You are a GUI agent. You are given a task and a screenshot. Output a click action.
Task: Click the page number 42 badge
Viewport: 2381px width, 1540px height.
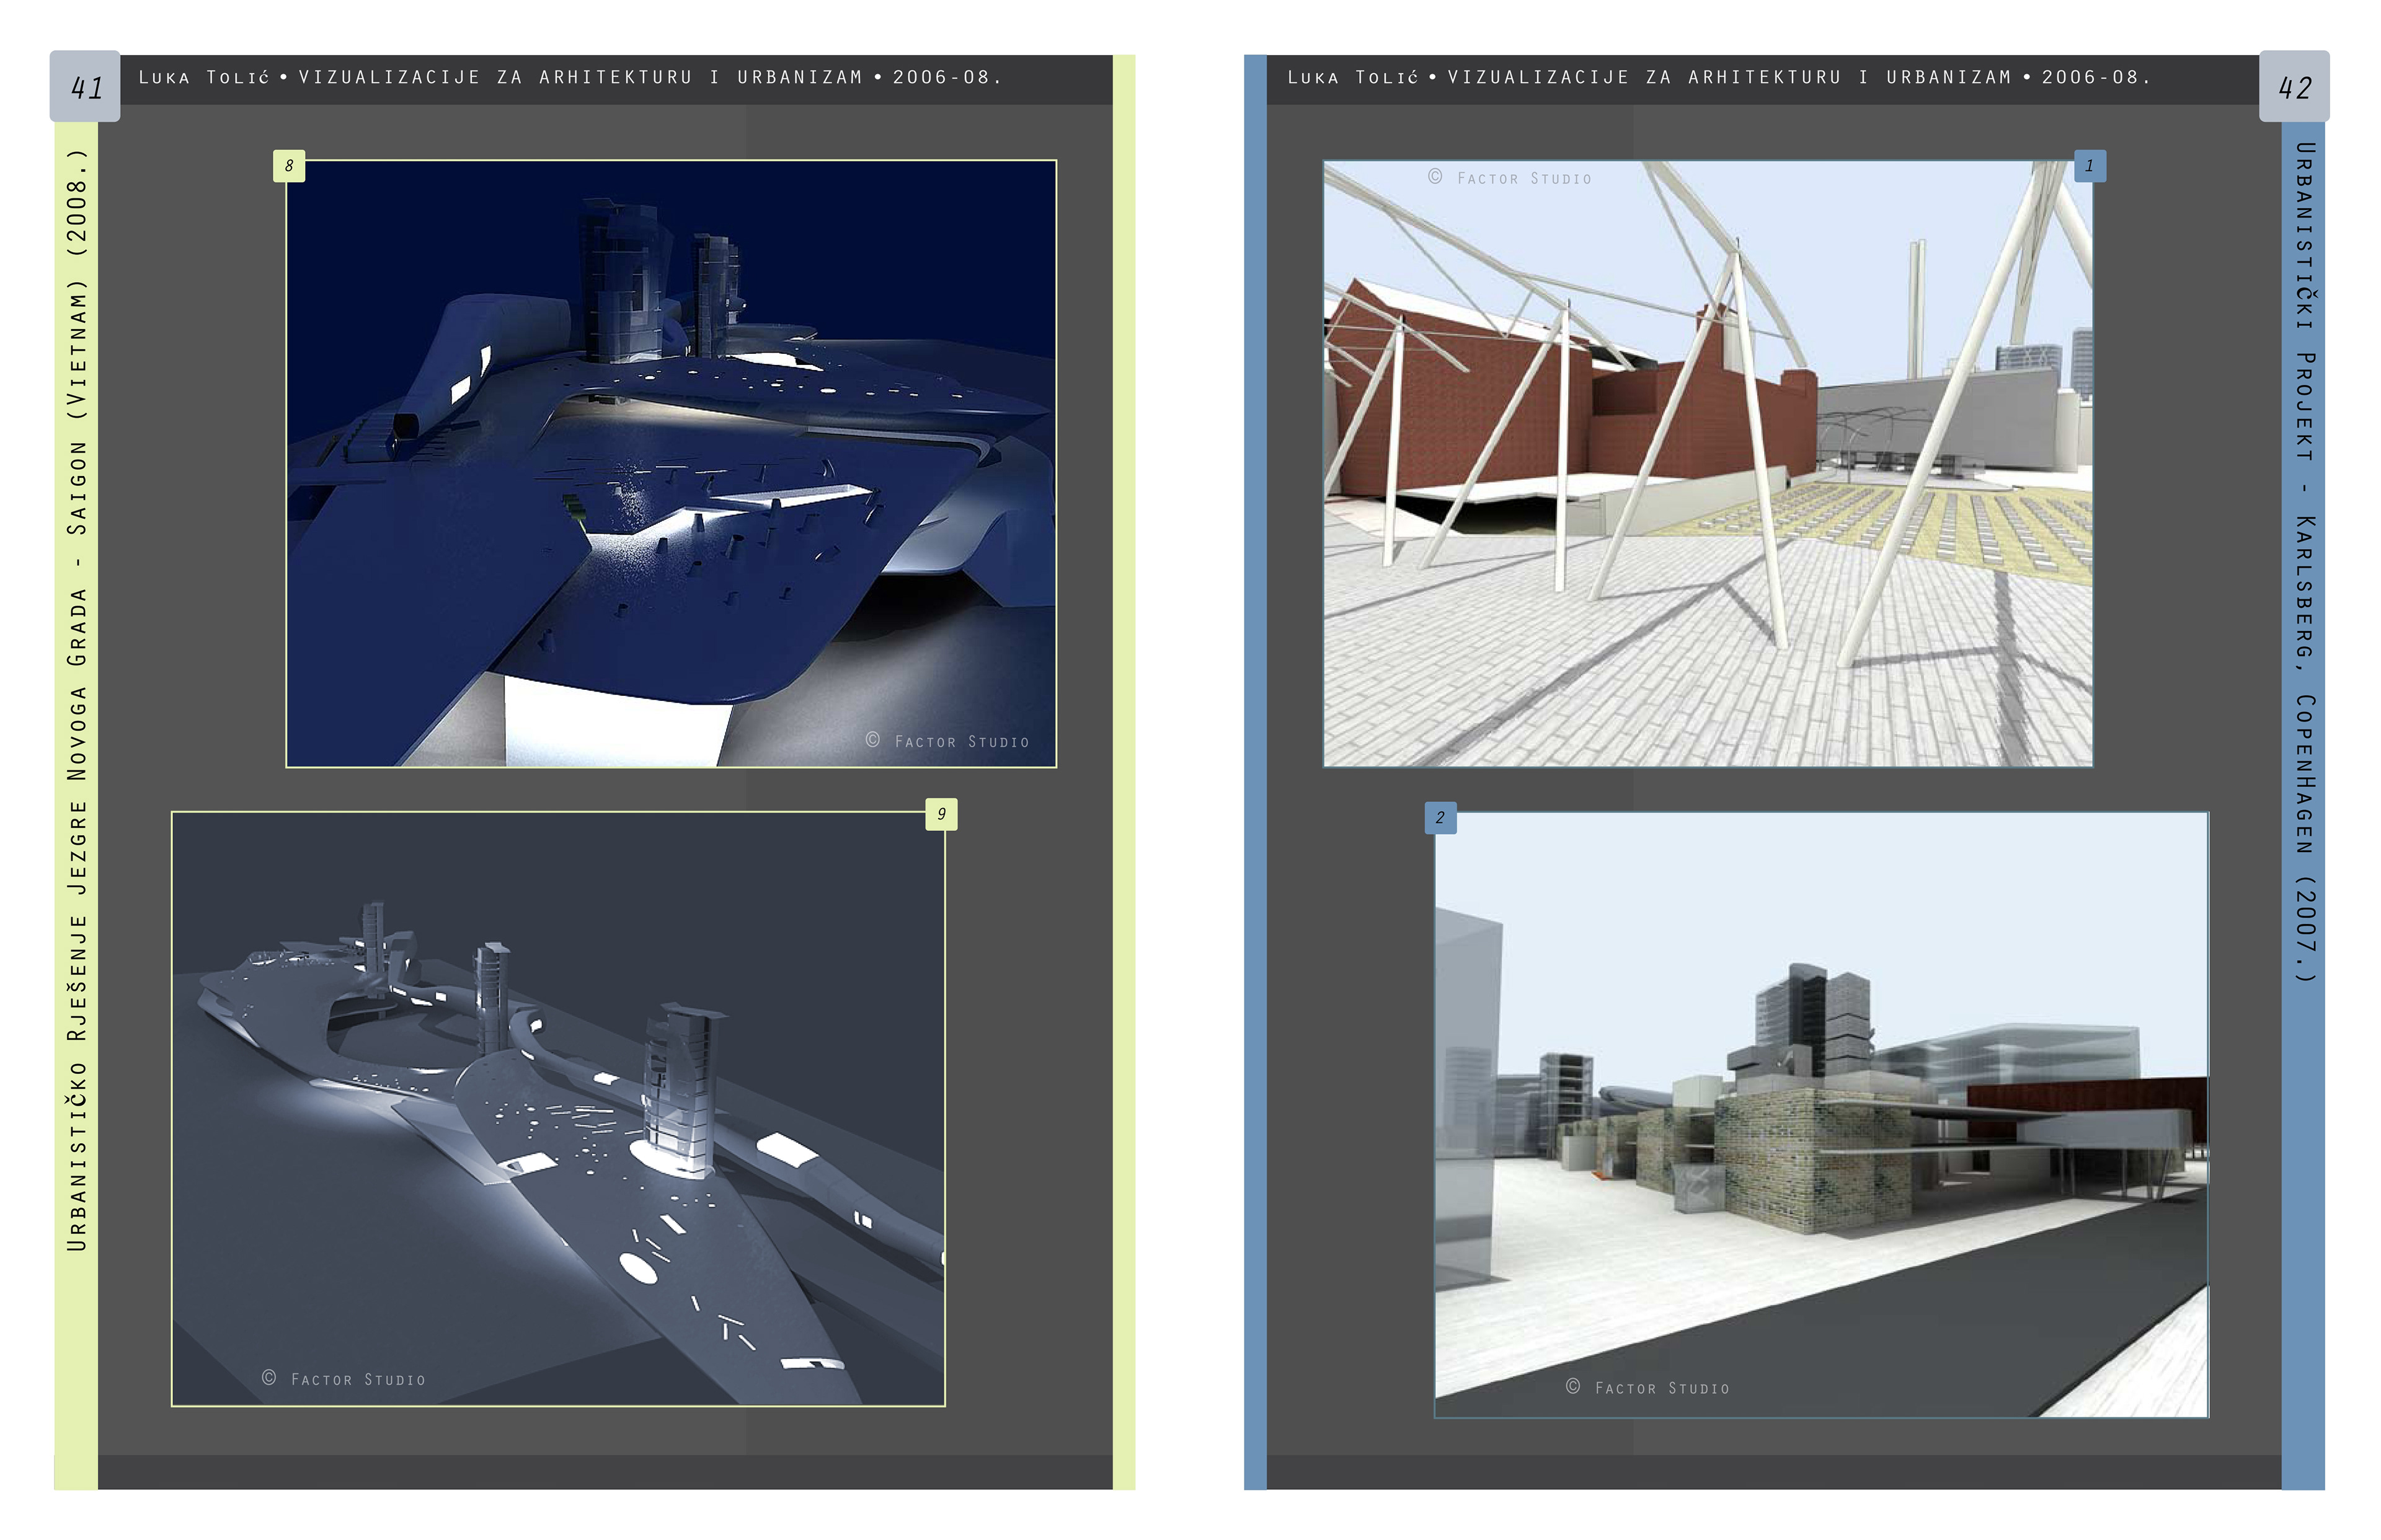(x=2294, y=87)
